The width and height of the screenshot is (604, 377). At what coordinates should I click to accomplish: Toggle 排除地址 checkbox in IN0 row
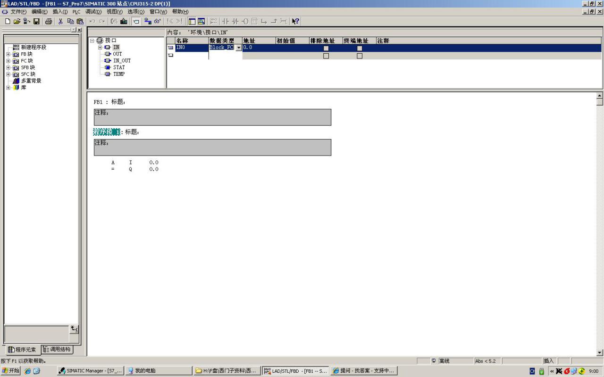326,48
